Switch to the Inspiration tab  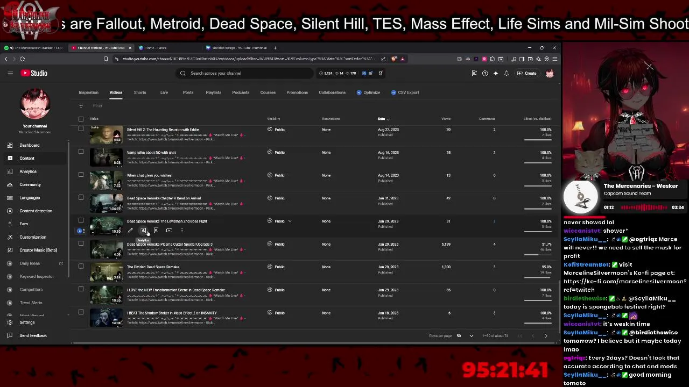point(88,92)
